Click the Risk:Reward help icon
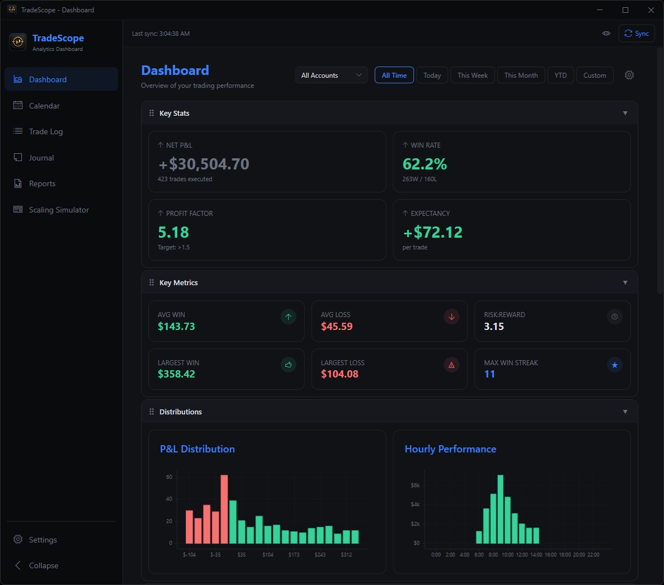The width and height of the screenshot is (664, 585). 614,317
